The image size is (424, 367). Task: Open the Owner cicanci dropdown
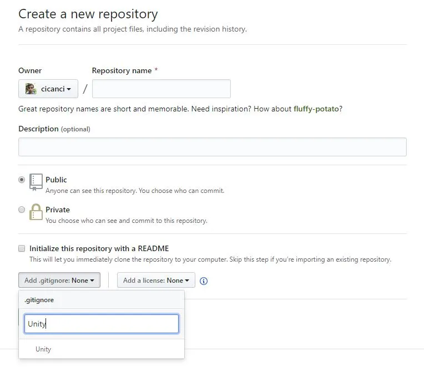click(48, 89)
